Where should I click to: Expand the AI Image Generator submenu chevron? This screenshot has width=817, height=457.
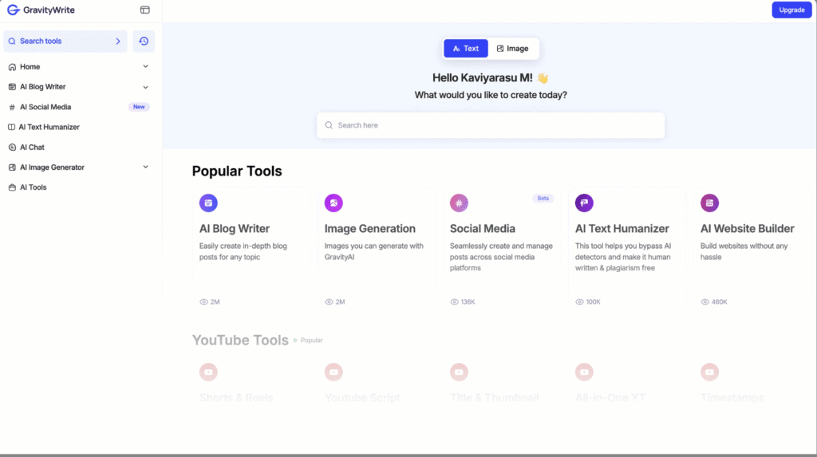[x=145, y=167]
